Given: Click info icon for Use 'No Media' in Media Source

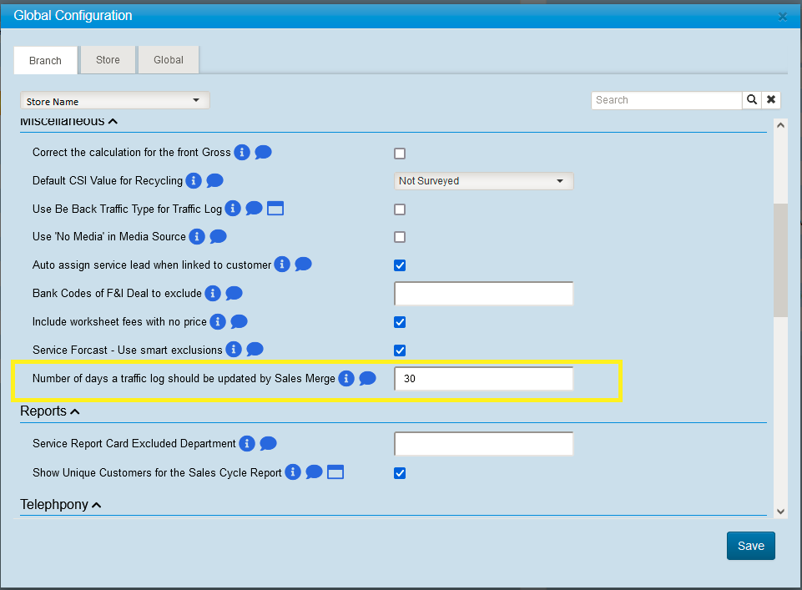Looking at the screenshot, I should pyautogui.click(x=197, y=236).
